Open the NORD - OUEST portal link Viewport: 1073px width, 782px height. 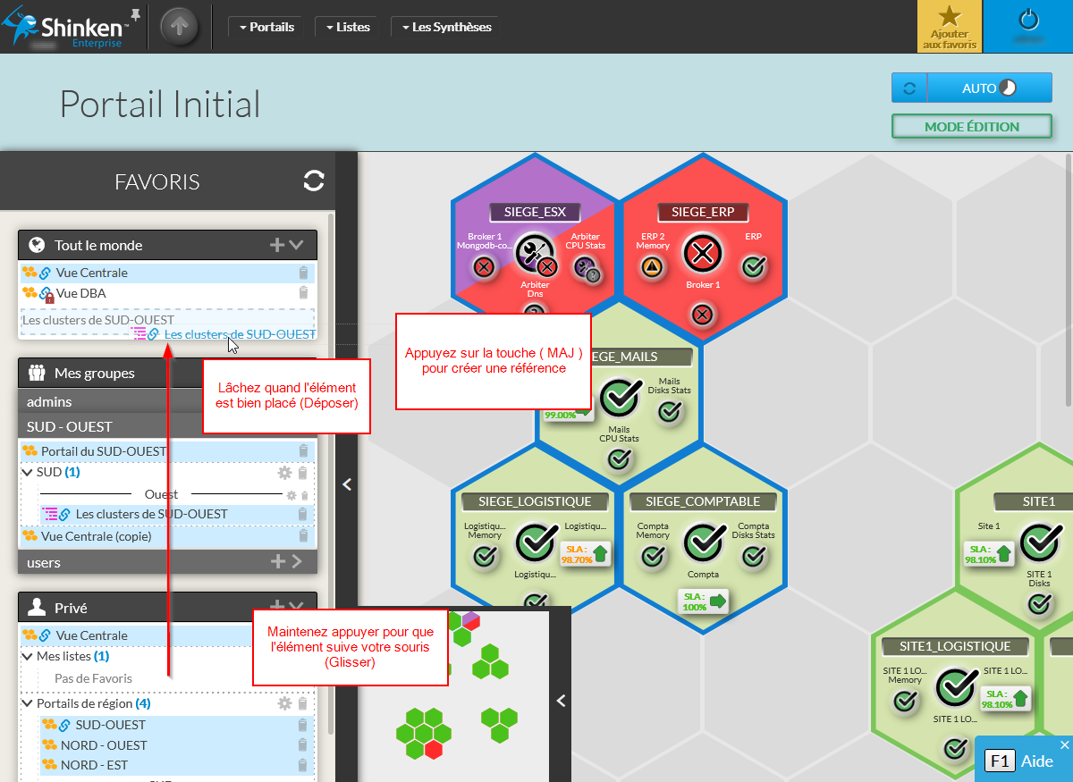104,745
